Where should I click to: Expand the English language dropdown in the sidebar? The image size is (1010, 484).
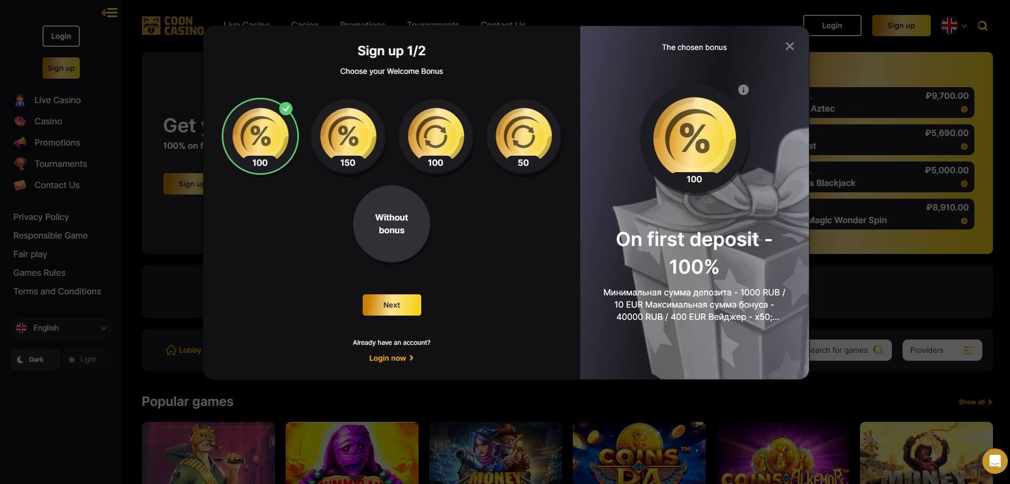click(x=61, y=328)
